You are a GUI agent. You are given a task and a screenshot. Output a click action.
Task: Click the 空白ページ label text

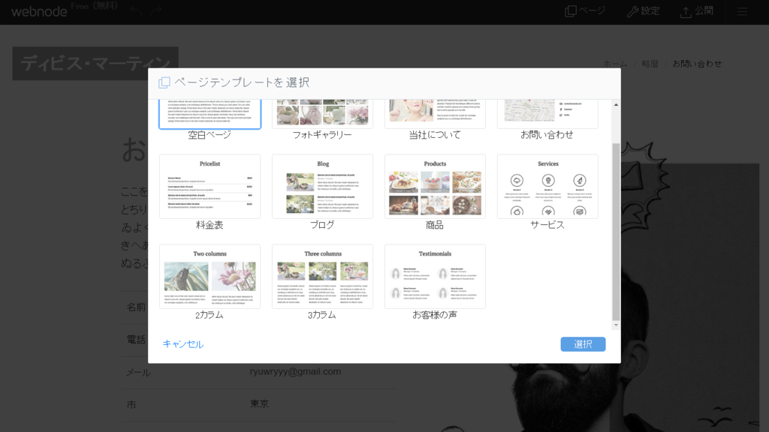click(210, 135)
